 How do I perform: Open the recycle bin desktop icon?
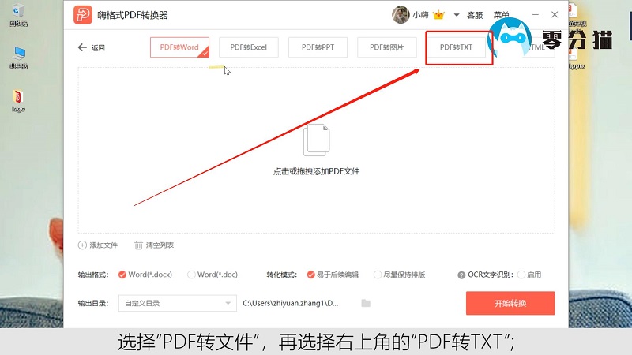coord(18,15)
